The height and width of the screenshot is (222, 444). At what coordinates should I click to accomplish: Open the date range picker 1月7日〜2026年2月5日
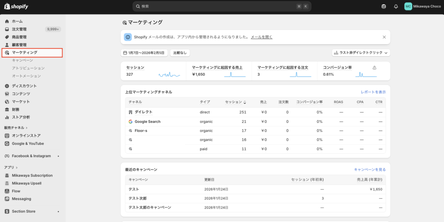144,53
